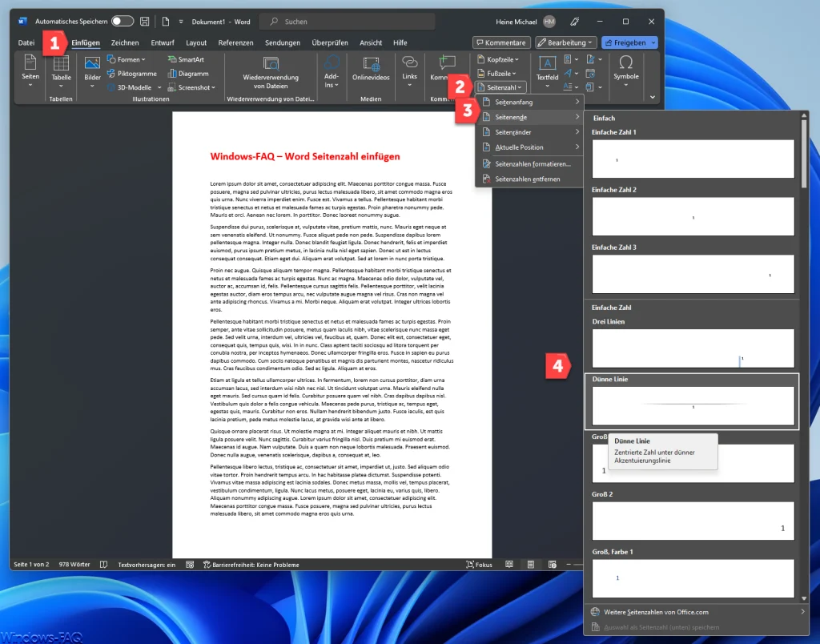Viewport: 820px width, 644px height.
Task: Click Barrierefreiheit: Keine Probleme
Action: pyautogui.click(x=251, y=565)
